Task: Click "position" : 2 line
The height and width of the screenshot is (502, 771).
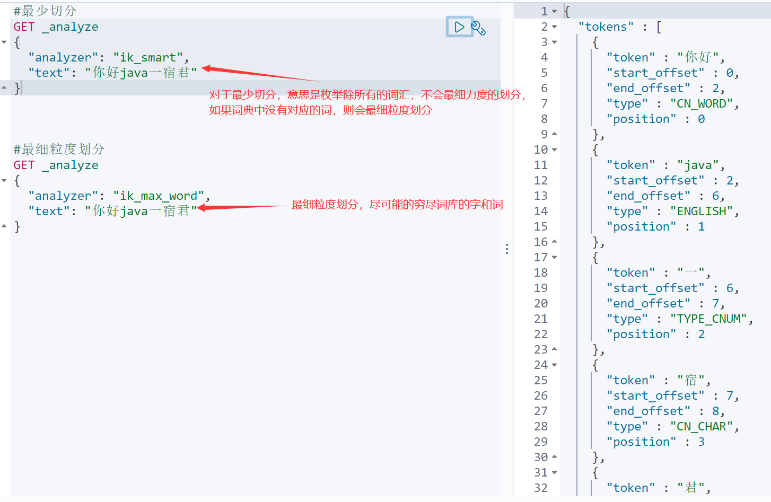Action: click(x=656, y=334)
